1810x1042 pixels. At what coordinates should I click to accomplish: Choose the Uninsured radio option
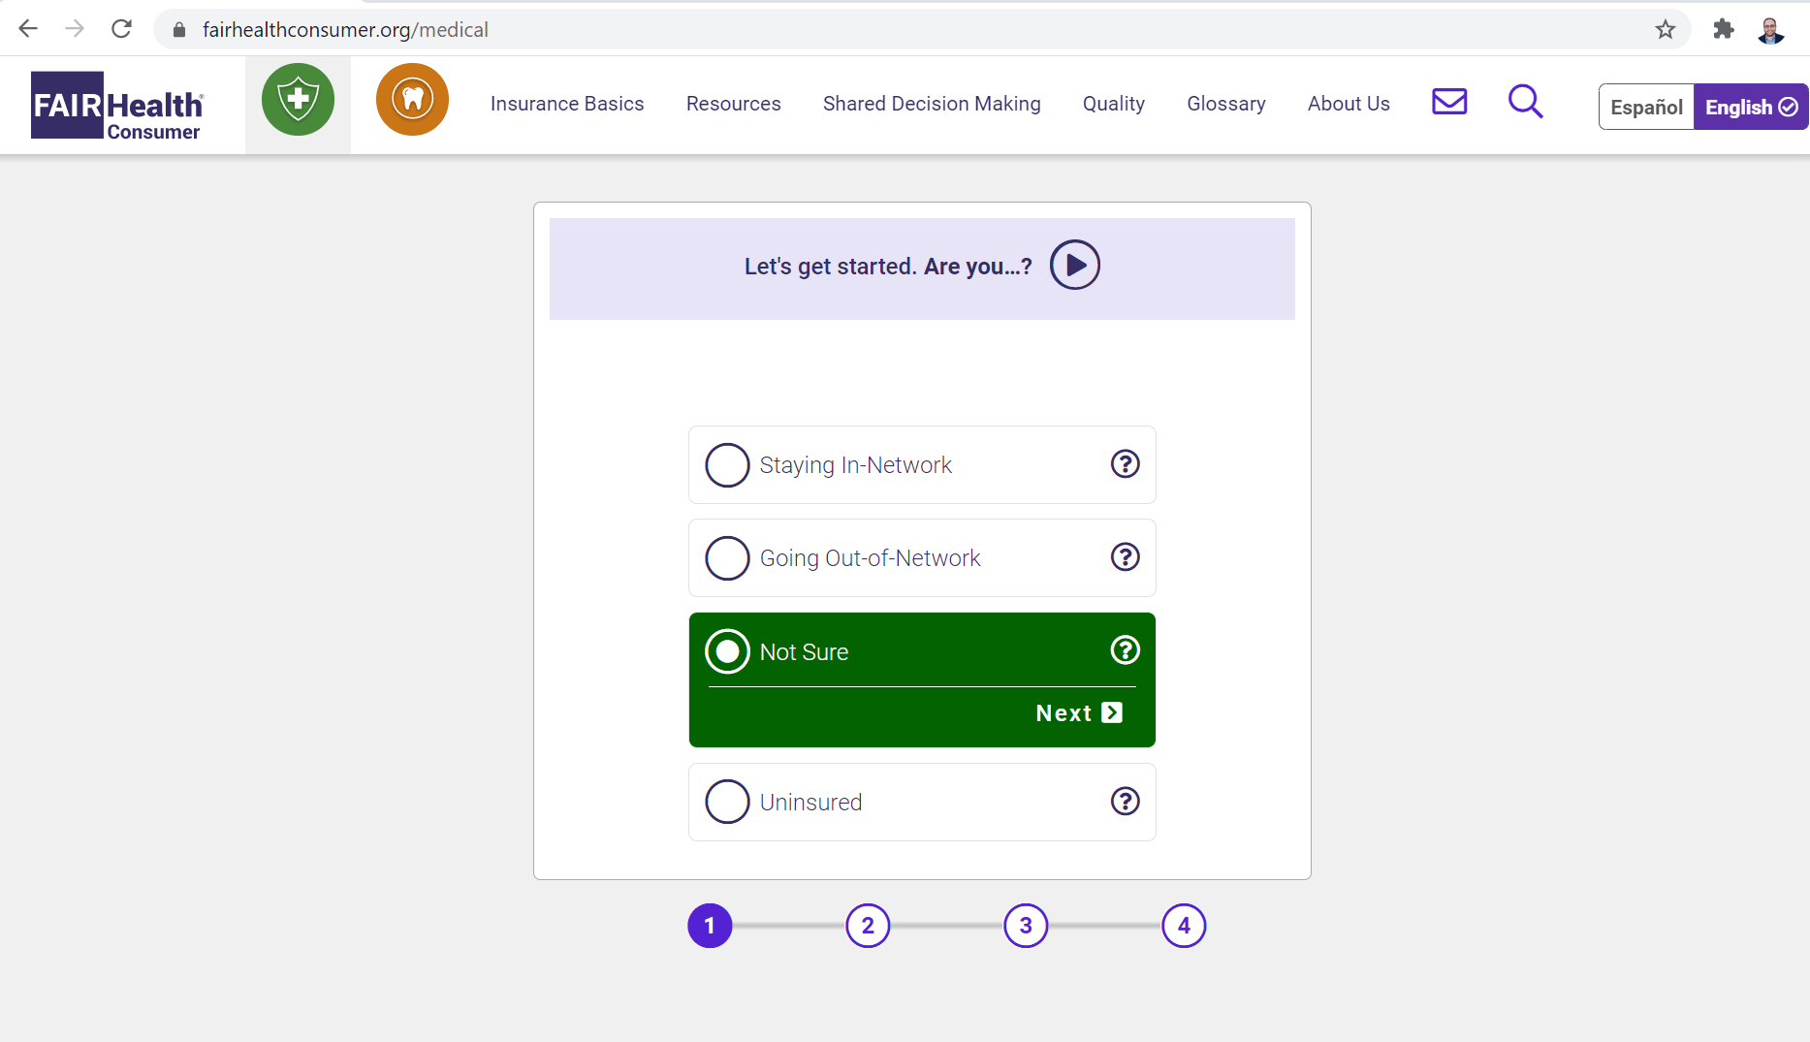pos(727,803)
